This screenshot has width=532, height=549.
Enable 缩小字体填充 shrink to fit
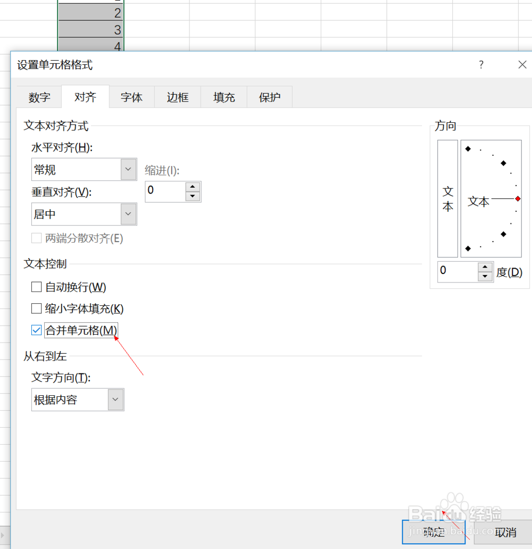tap(36, 308)
